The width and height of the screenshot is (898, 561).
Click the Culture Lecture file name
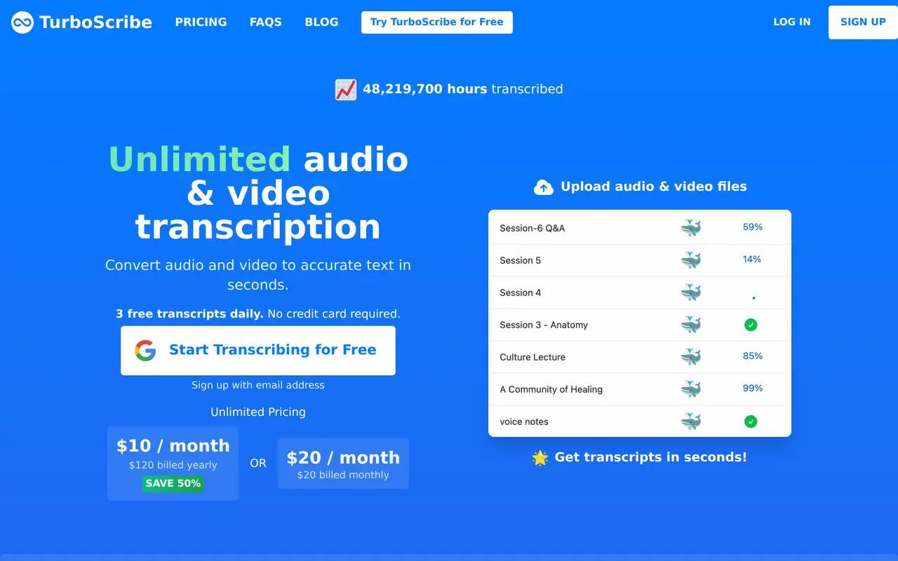(x=532, y=357)
